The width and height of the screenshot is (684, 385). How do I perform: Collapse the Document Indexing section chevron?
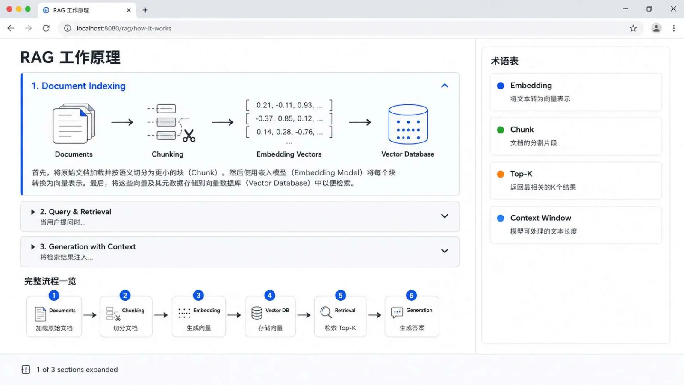445,86
